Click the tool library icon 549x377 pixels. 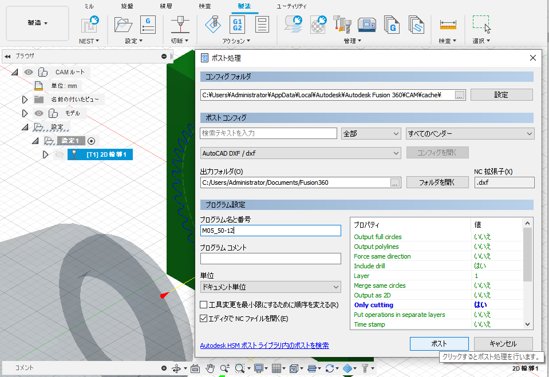pos(342,25)
